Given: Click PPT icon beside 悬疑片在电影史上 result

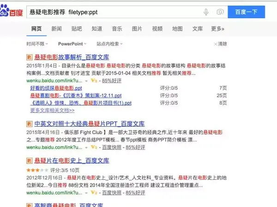Looking at the screenshot, I should pos(30,160).
